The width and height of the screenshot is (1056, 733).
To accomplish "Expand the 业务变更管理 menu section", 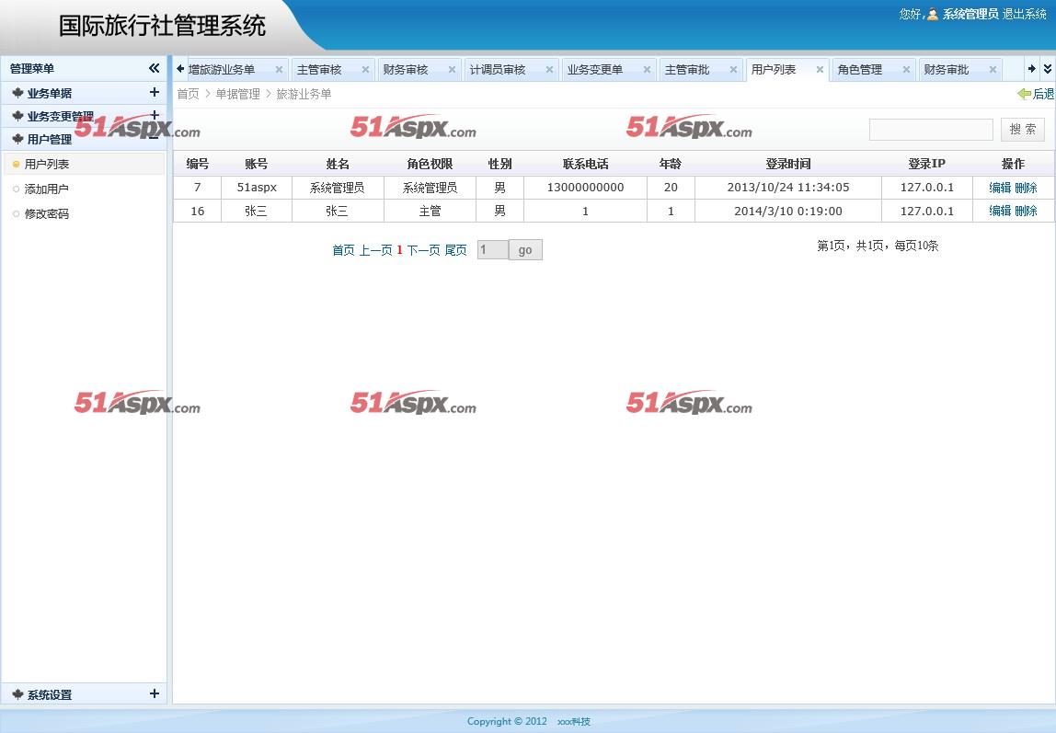I will [154, 115].
